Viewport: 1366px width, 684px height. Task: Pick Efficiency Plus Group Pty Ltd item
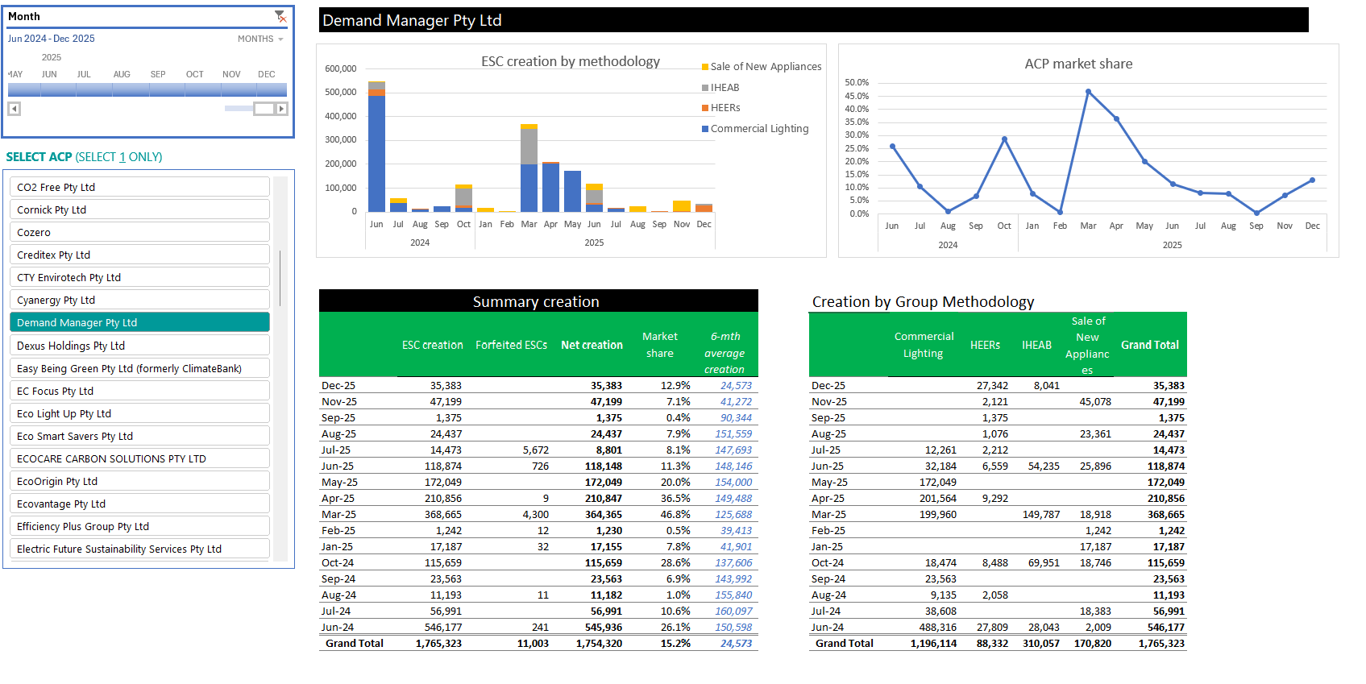139,526
